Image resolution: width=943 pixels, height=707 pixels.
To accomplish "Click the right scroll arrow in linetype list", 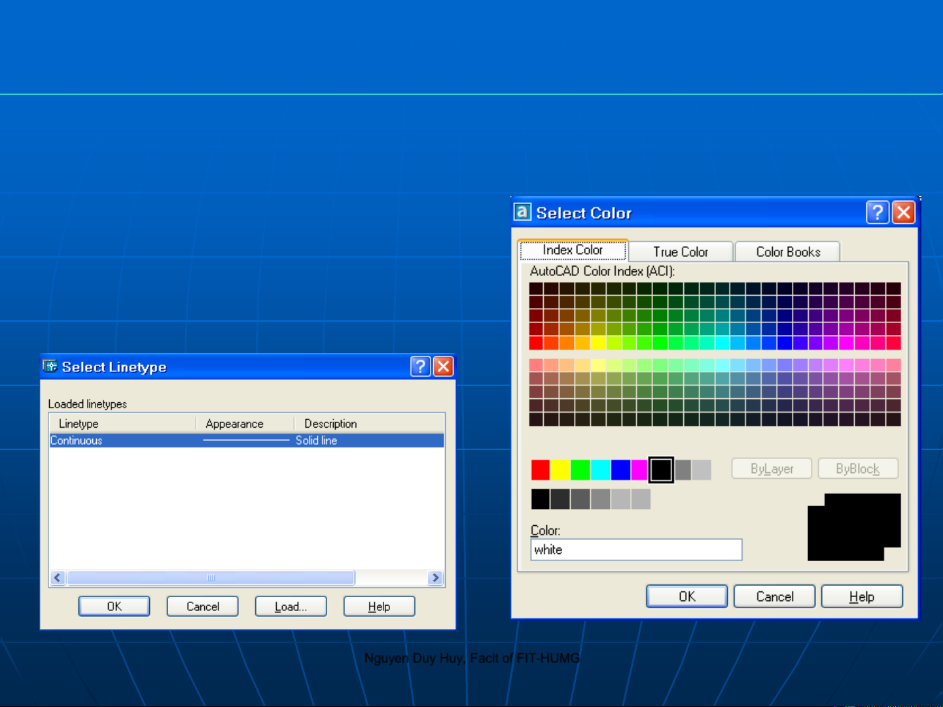I will (x=435, y=578).
